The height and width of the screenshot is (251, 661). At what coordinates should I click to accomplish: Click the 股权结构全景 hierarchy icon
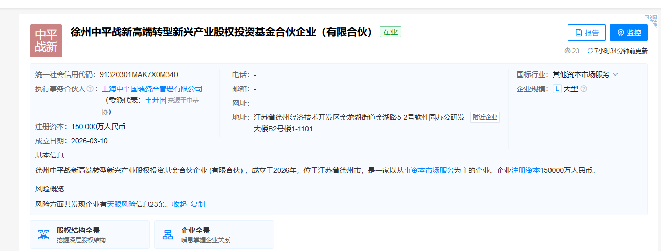pyautogui.click(x=43, y=235)
